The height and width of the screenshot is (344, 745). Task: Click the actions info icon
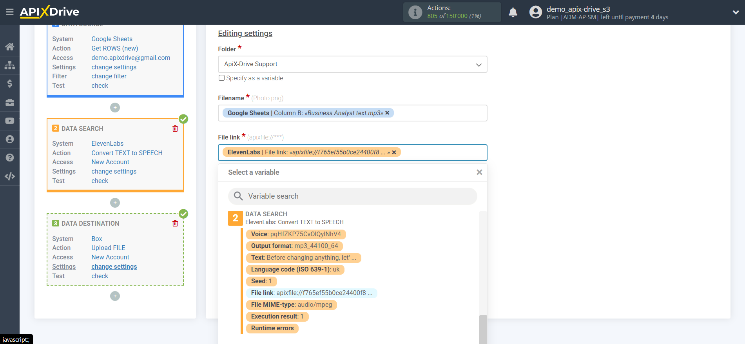tap(415, 12)
